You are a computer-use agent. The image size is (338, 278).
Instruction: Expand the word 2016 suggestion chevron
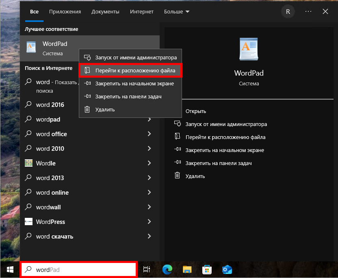tap(149, 104)
